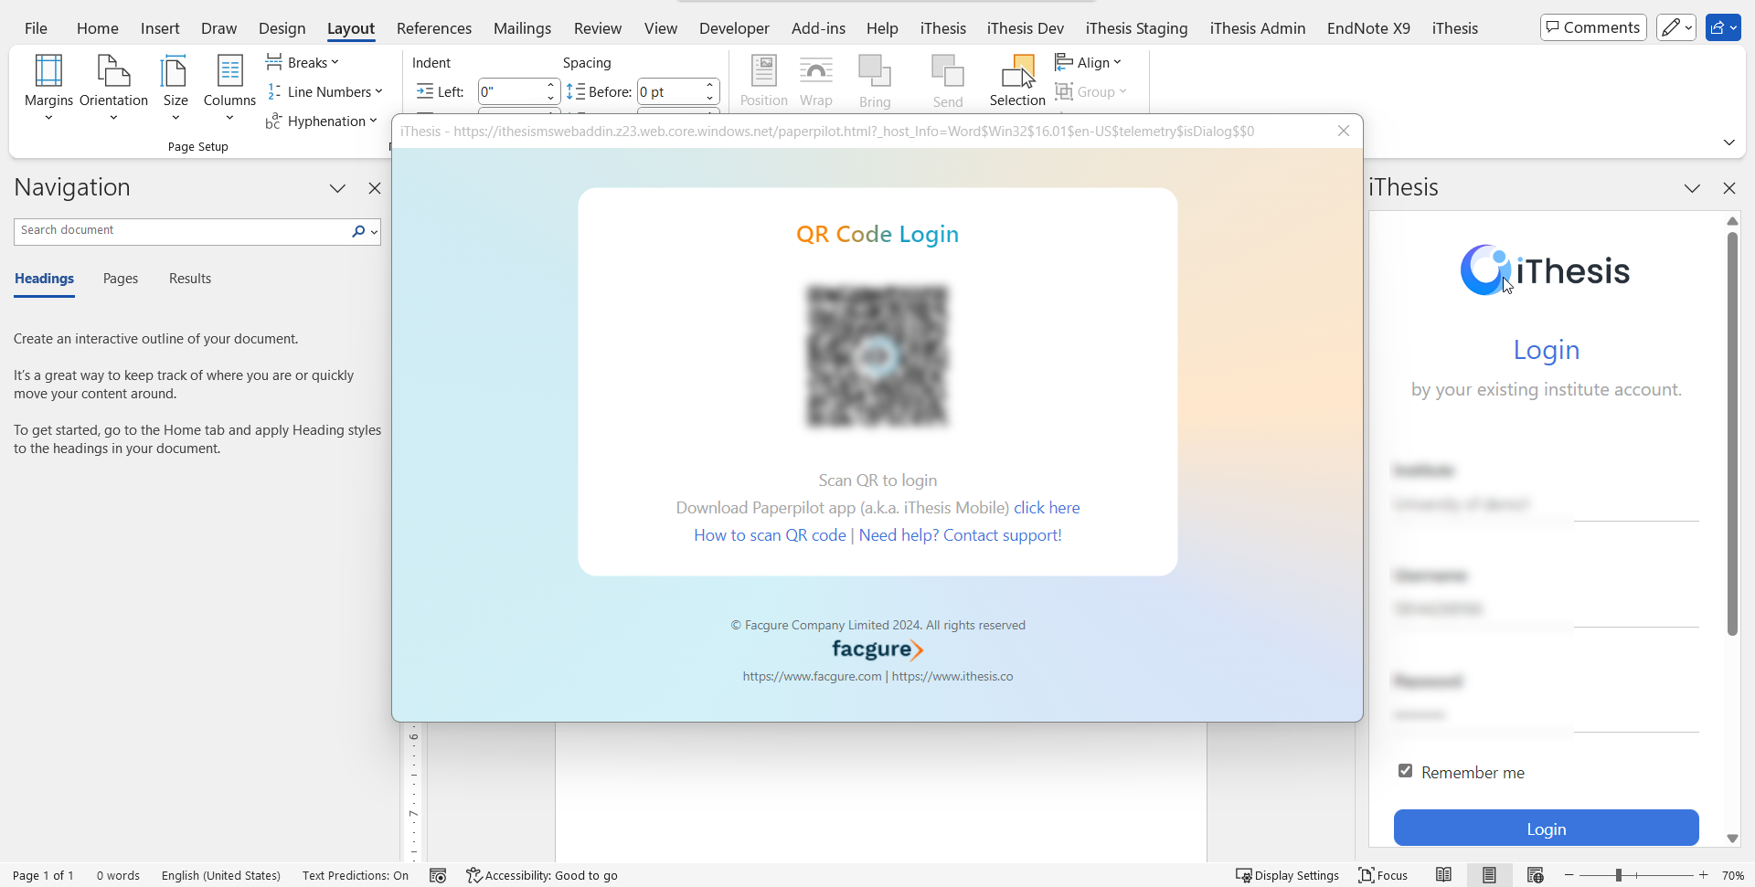Image resolution: width=1755 pixels, height=887 pixels.
Task: Select the Pages tab in Navigation
Action: coord(121,279)
